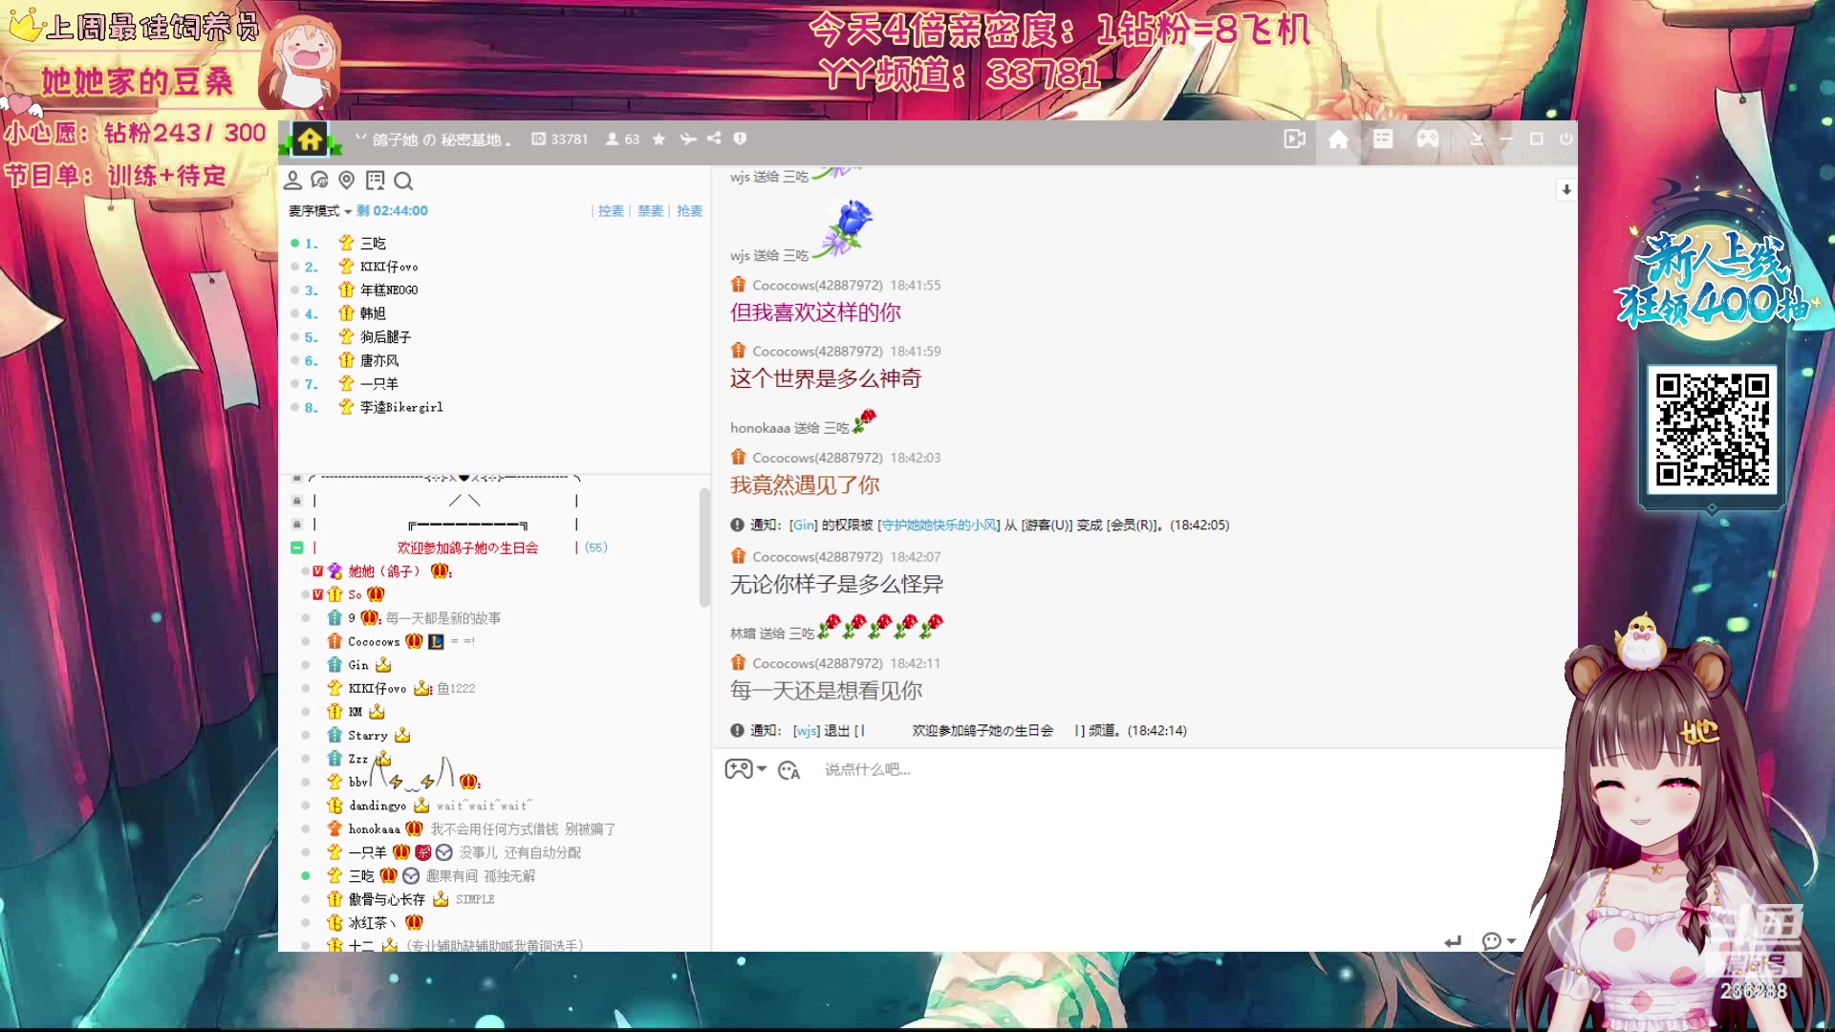
Task: Select user So in the member list
Action: [x=355, y=594]
